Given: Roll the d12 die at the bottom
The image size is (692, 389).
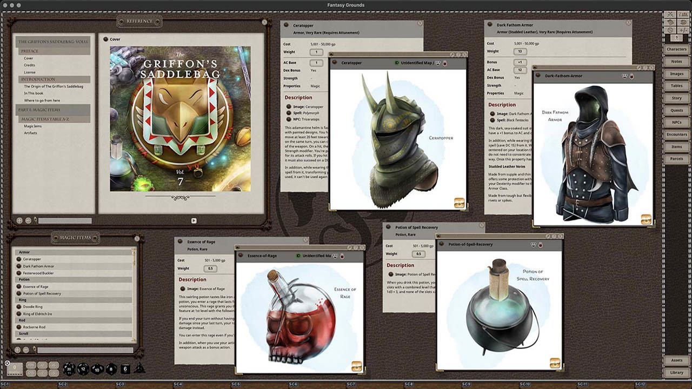Looking at the screenshot, I should coord(82,369).
